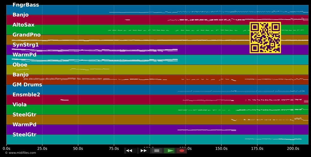Image resolution: width=311 pixels, height=157 pixels.
Task: Select the GM Drums track label
Action: (27, 85)
